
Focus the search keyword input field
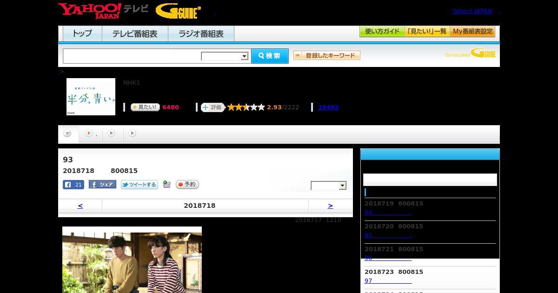[x=132, y=56]
